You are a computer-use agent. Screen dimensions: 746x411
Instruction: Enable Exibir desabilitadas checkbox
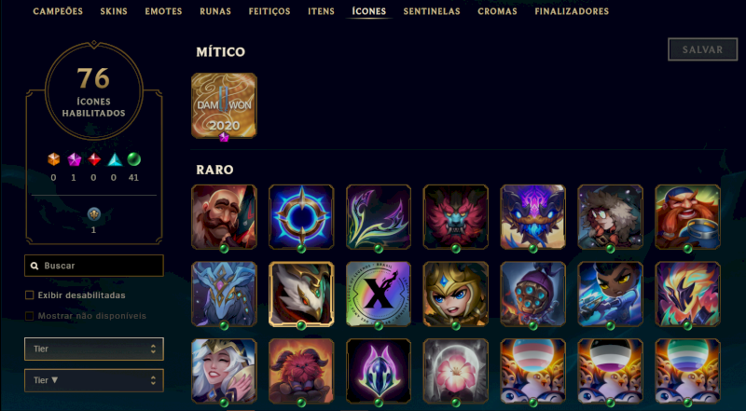coord(30,295)
